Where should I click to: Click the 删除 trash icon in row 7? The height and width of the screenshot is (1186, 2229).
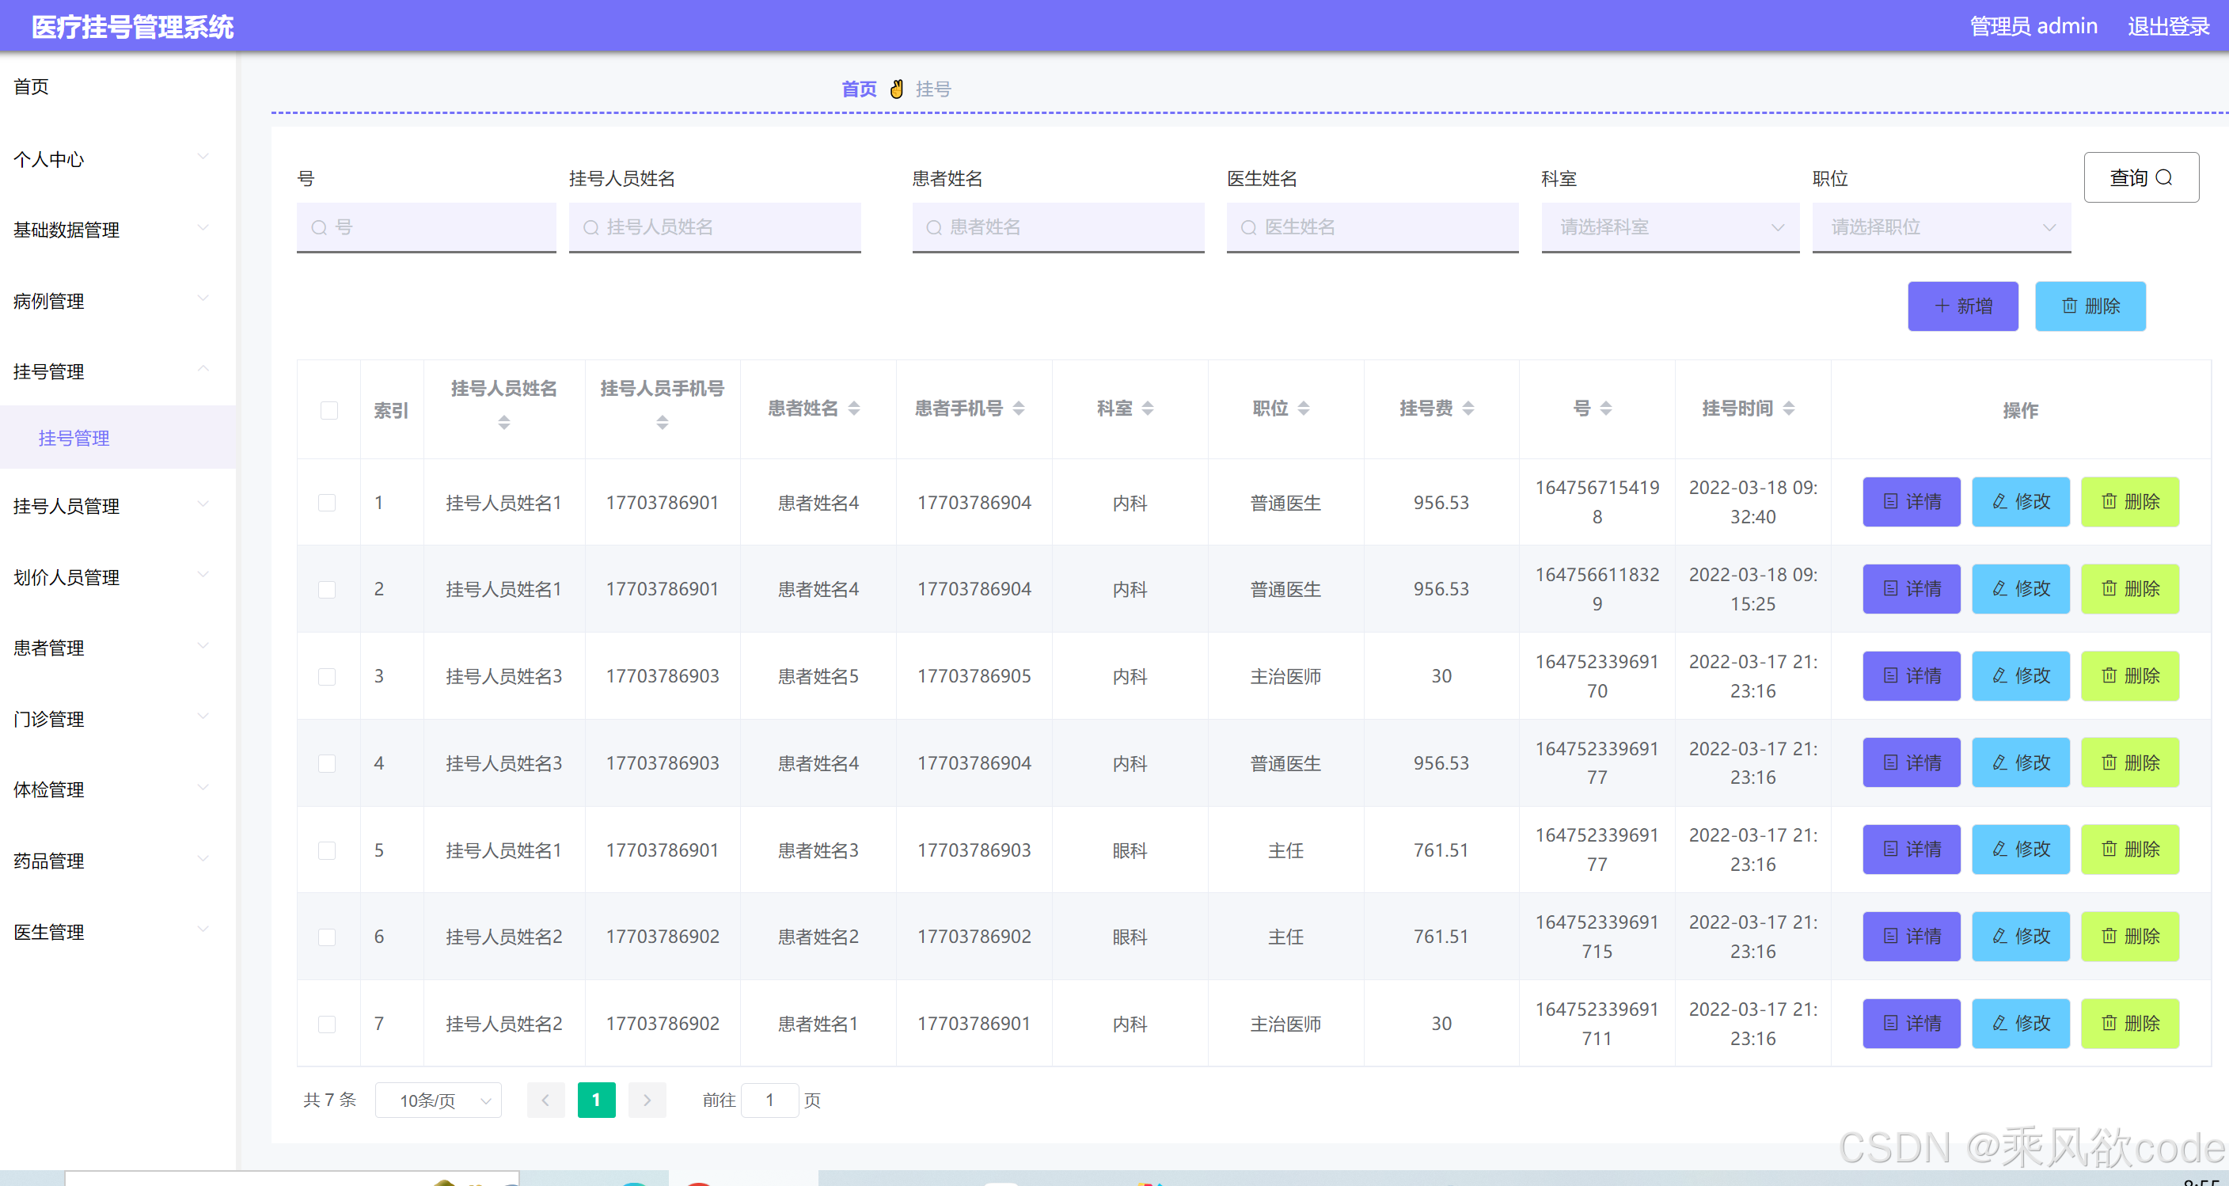tap(2109, 1023)
